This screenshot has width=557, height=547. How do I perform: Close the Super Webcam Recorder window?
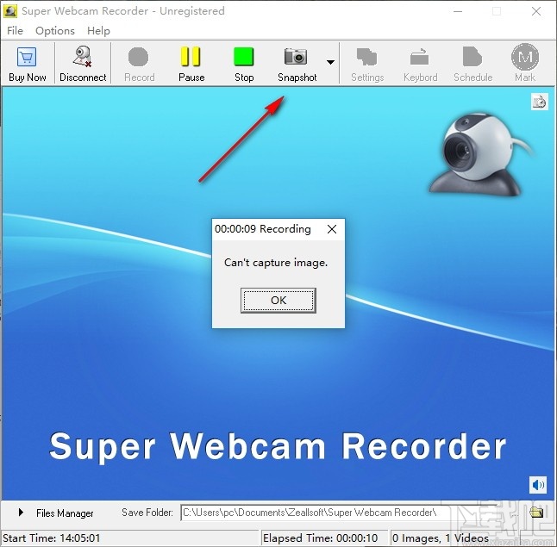pos(536,11)
